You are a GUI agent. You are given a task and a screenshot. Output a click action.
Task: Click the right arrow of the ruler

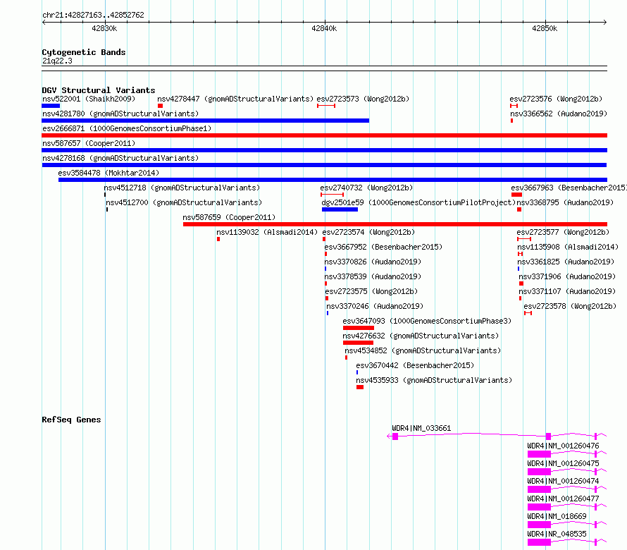click(605, 23)
